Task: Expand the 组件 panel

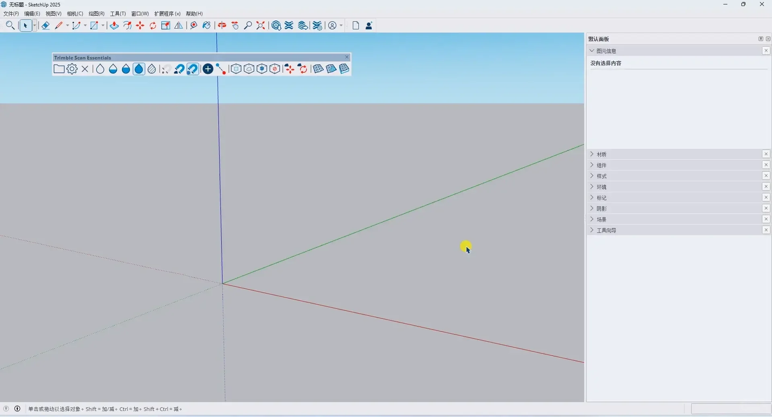Action: [x=592, y=165]
